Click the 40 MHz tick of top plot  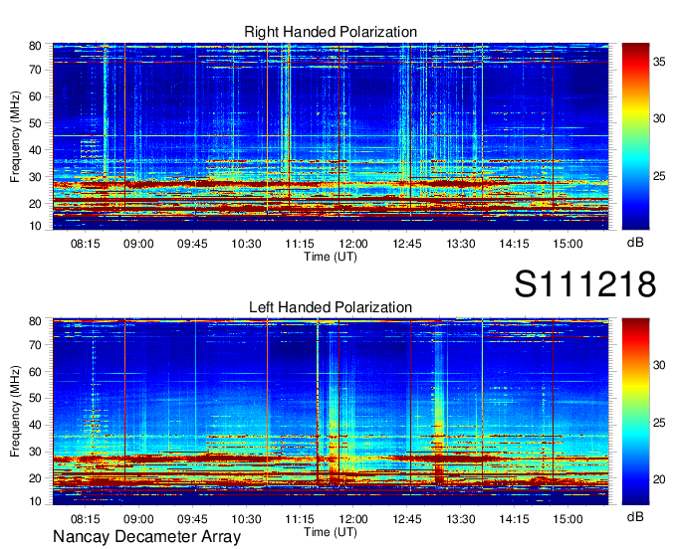point(35,150)
